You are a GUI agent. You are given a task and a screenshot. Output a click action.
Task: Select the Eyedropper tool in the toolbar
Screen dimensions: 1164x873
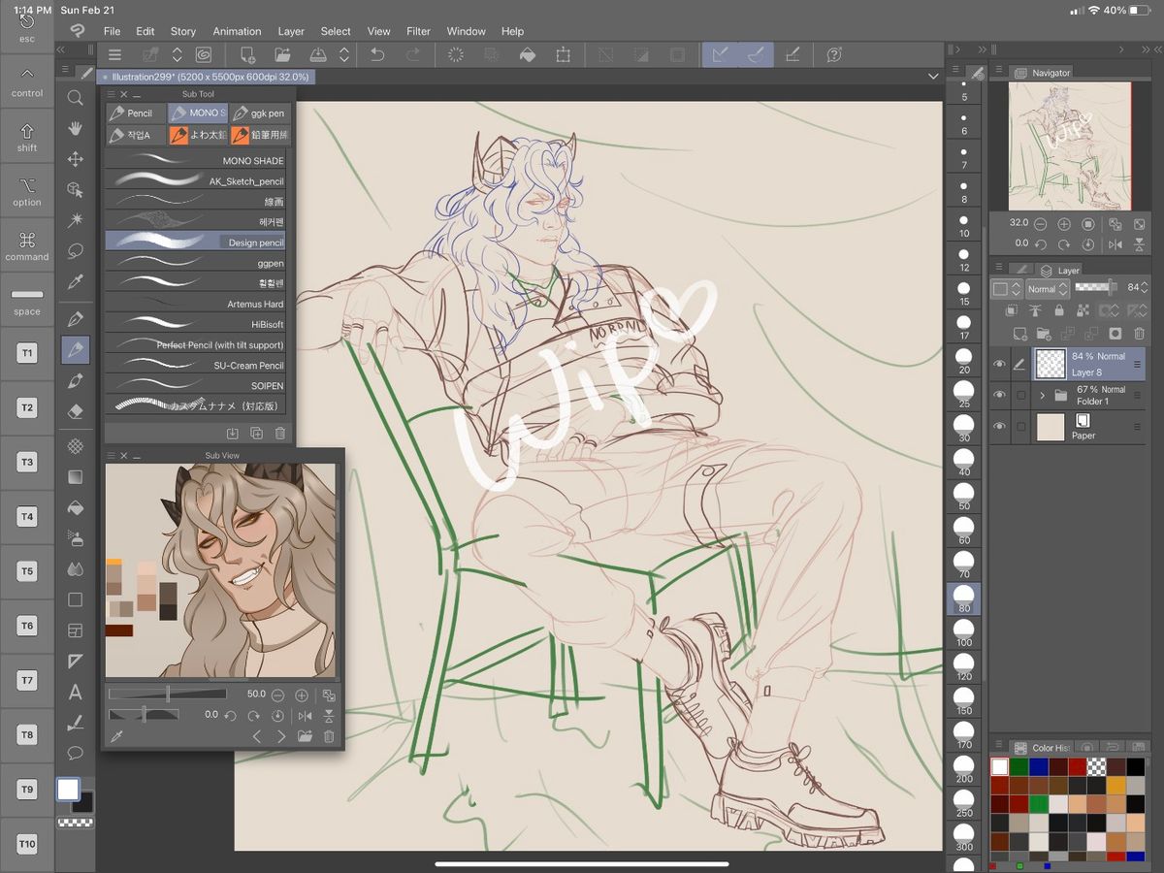75,282
